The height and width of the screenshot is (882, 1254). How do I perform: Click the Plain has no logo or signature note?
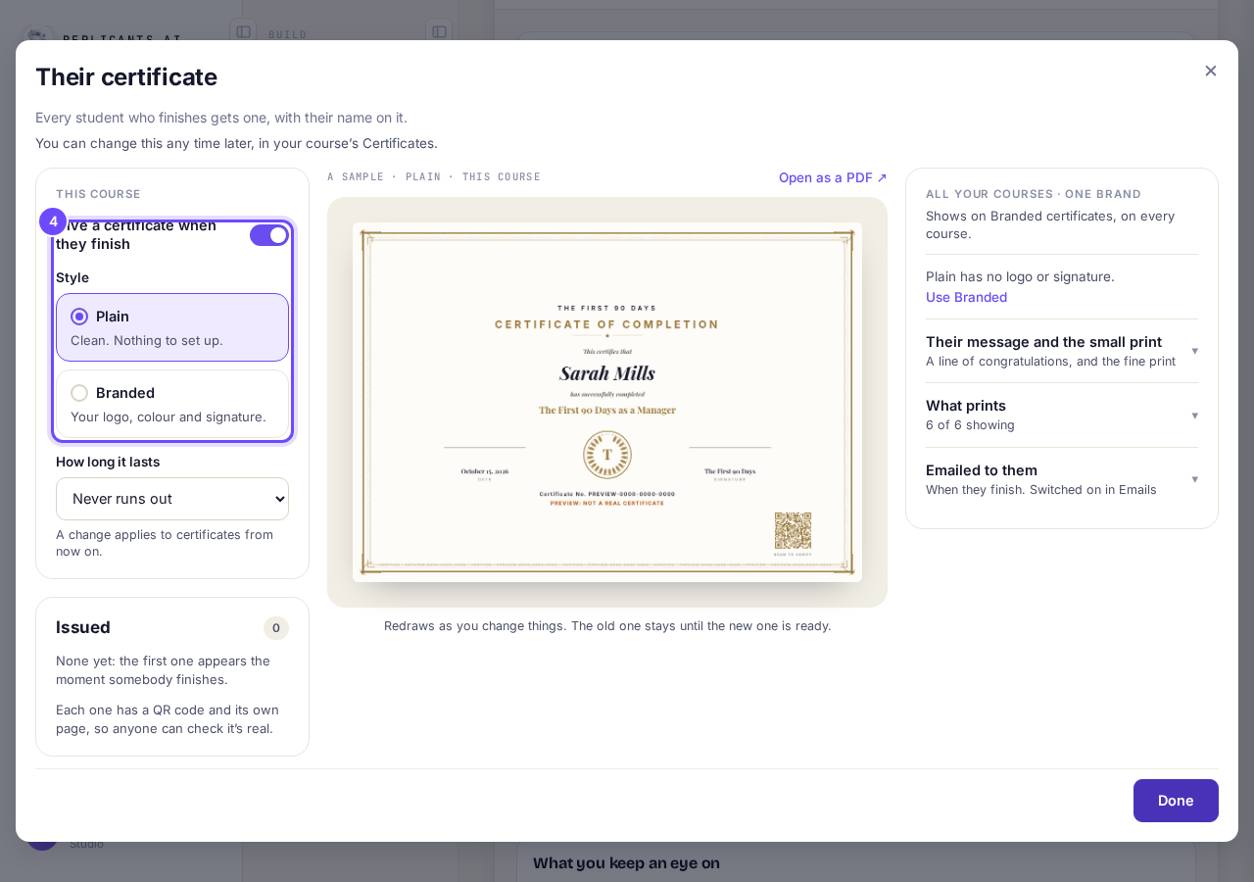[1020, 276]
